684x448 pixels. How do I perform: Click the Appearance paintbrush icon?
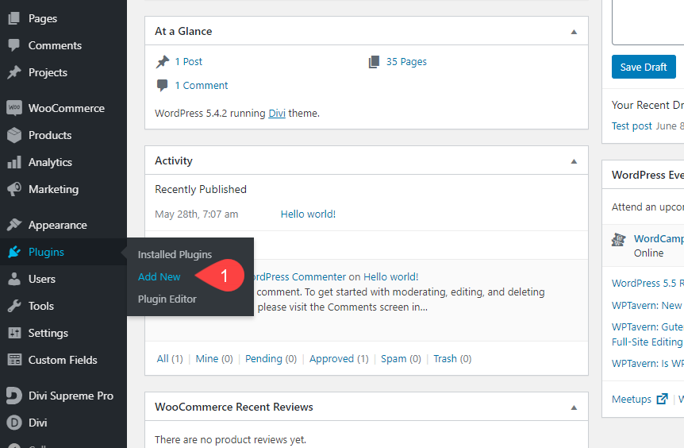tap(13, 225)
